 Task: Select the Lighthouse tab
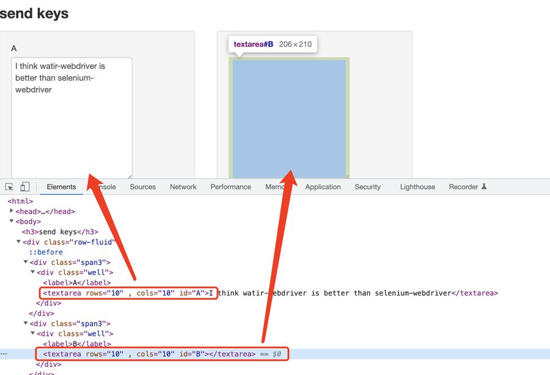click(x=417, y=187)
